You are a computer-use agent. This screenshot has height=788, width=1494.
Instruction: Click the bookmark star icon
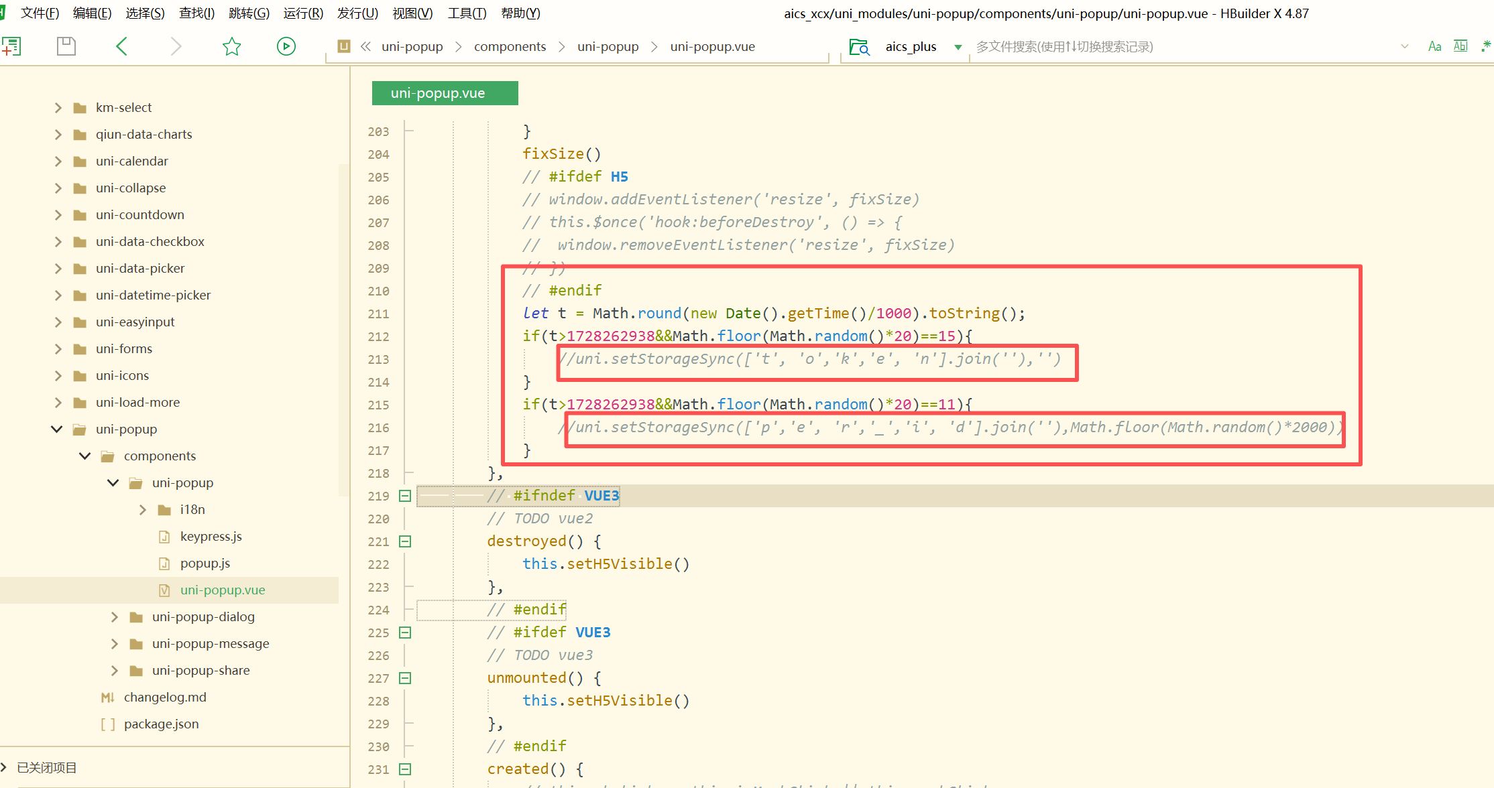pos(231,46)
